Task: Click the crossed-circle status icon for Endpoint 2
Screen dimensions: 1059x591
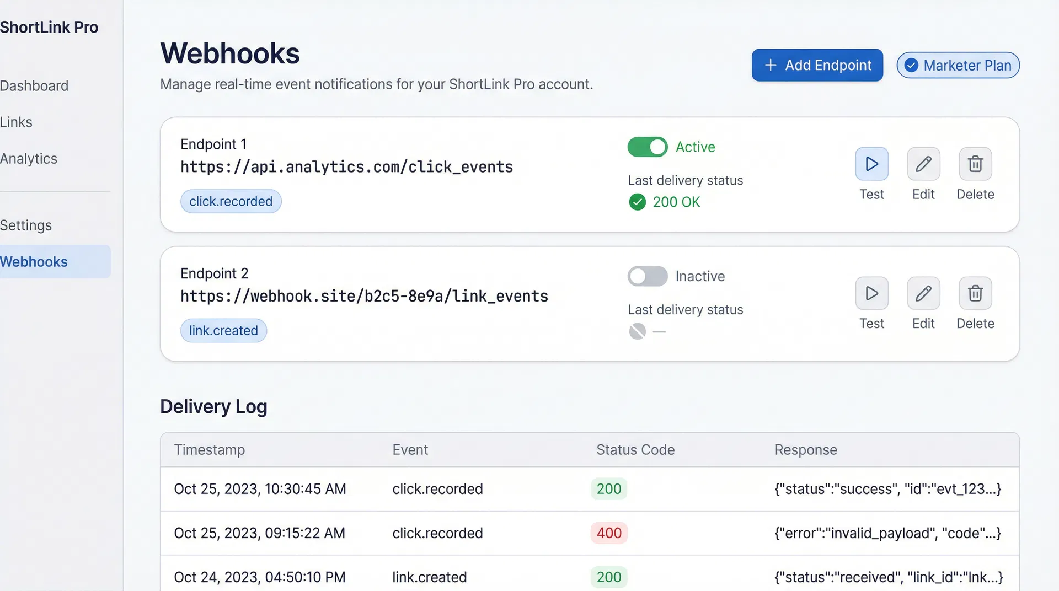Action: pos(637,331)
